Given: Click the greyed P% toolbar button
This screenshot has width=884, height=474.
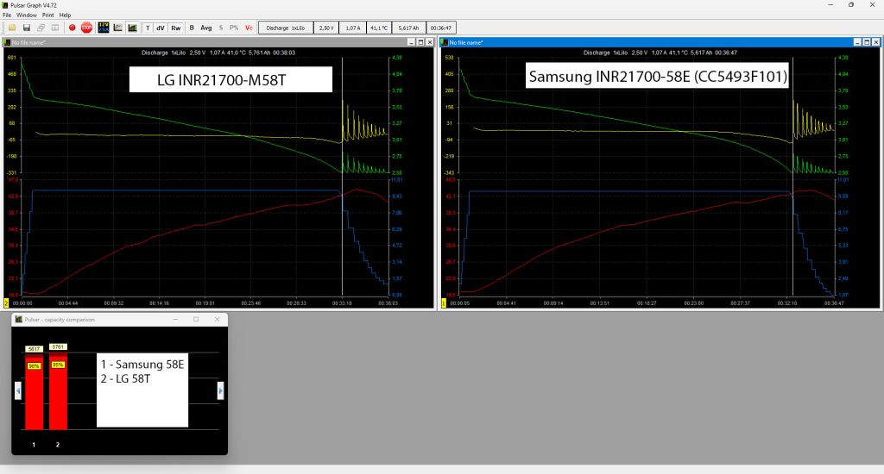Looking at the screenshot, I should pos(234,28).
